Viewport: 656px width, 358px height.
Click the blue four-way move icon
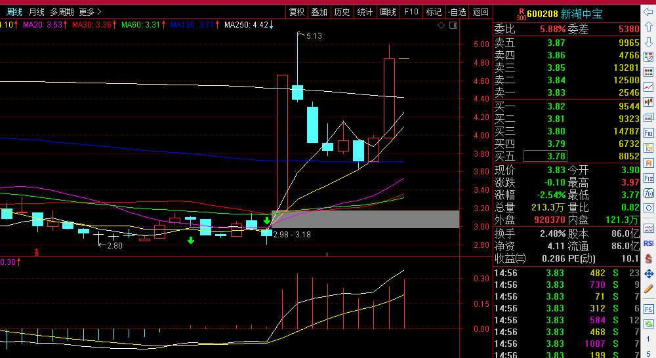click(x=648, y=273)
